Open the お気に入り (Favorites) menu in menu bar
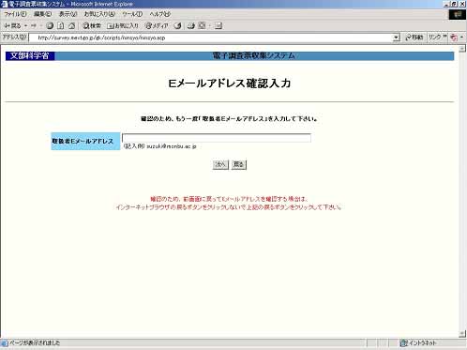 pyautogui.click(x=99, y=14)
